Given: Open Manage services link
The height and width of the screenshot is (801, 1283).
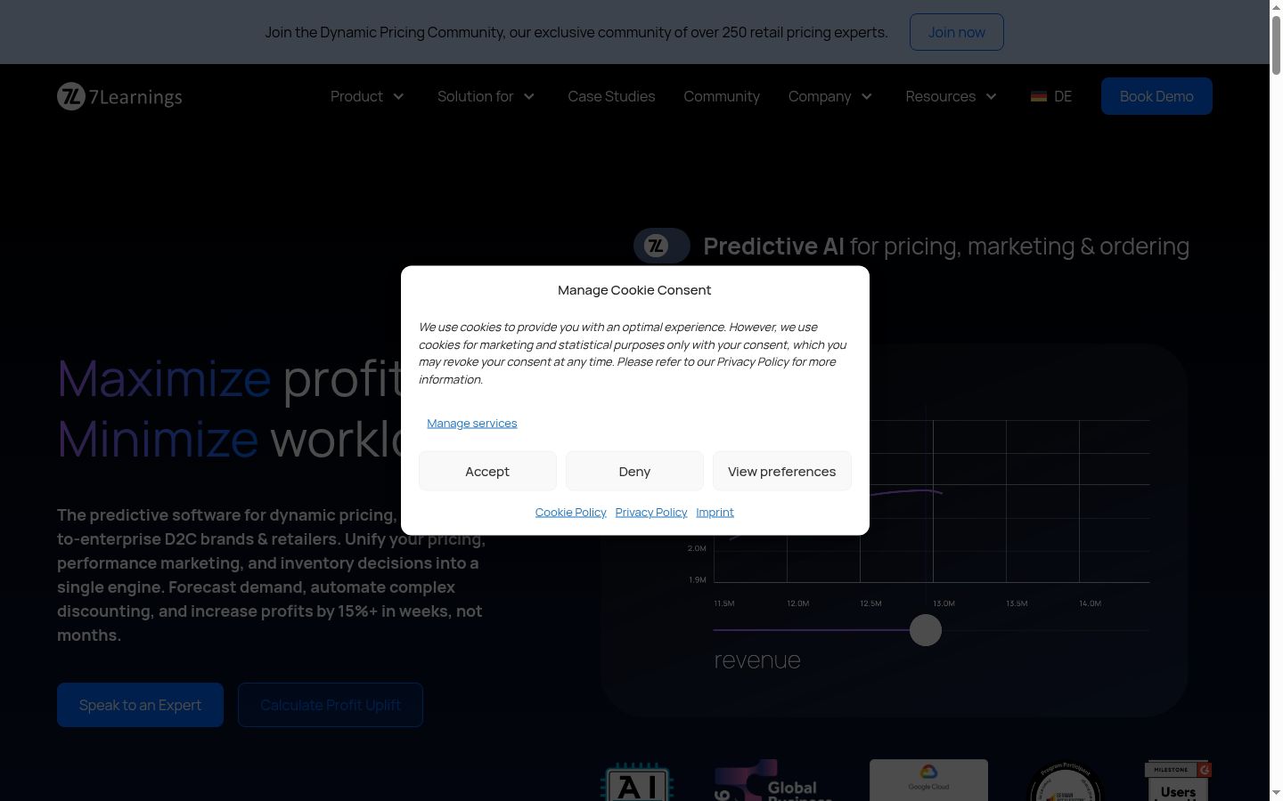Looking at the screenshot, I should click(472, 423).
